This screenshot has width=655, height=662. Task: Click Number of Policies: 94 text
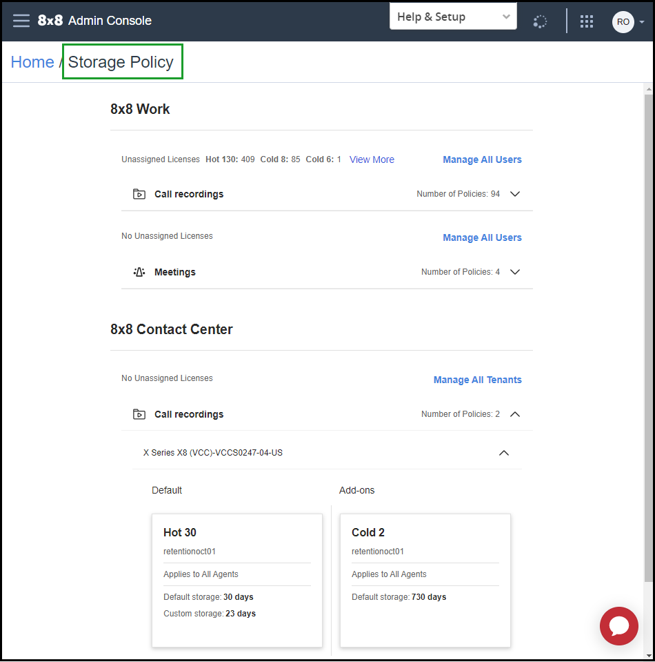[458, 194]
